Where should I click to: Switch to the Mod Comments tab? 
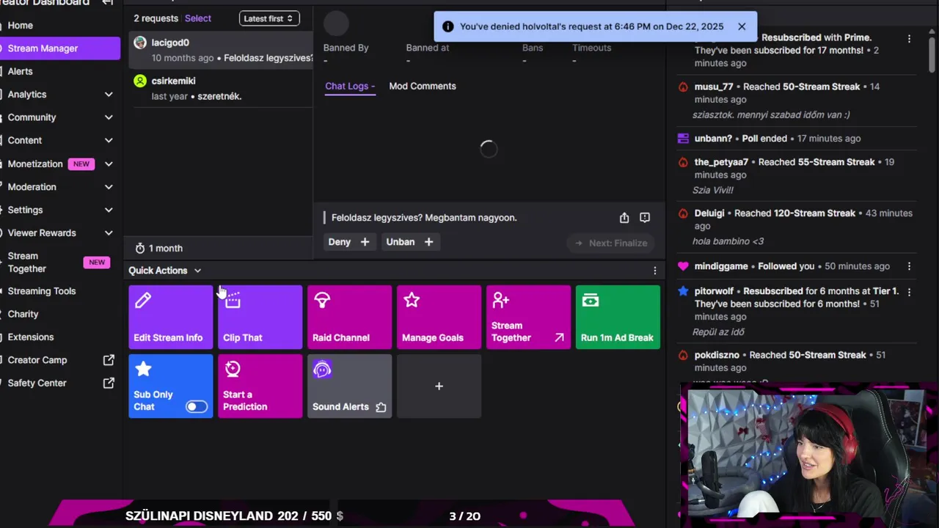(423, 87)
